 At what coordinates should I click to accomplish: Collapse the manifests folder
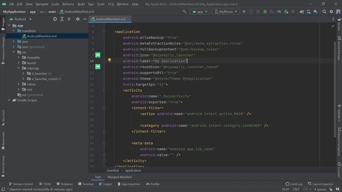point(14,31)
